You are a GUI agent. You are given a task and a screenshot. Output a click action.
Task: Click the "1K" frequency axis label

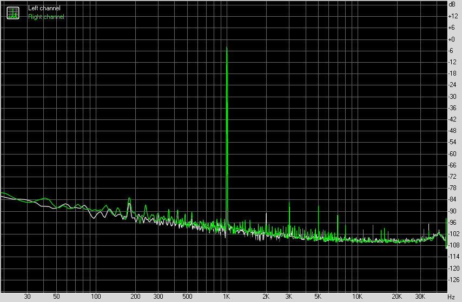tap(227, 297)
